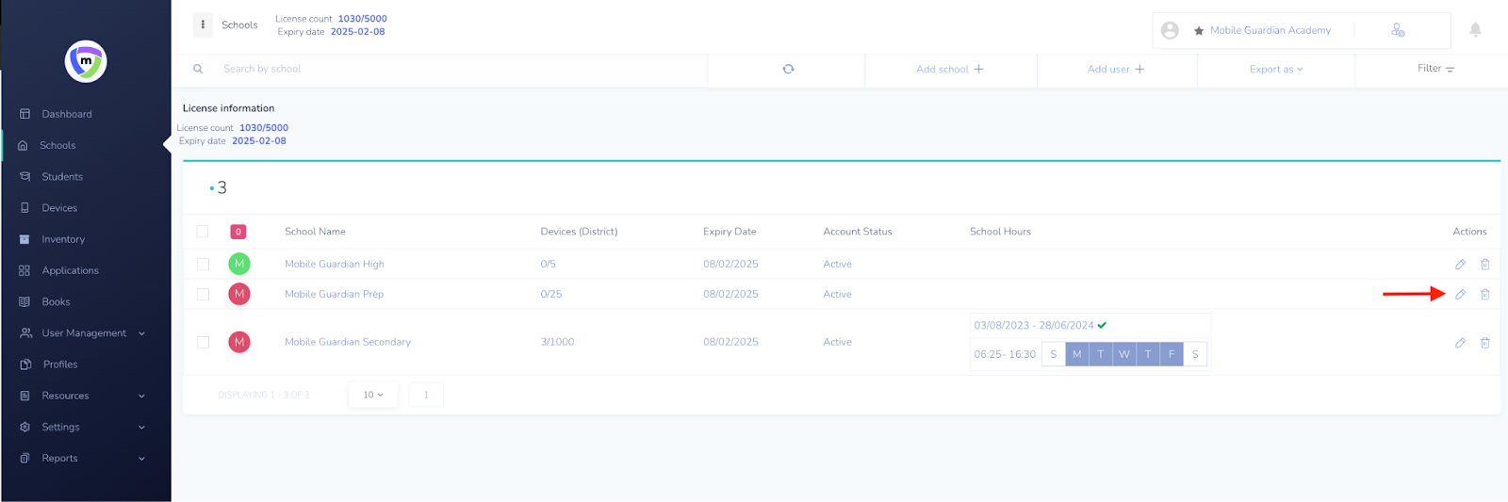Click the Books sidebar icon

tap(25, 301)
